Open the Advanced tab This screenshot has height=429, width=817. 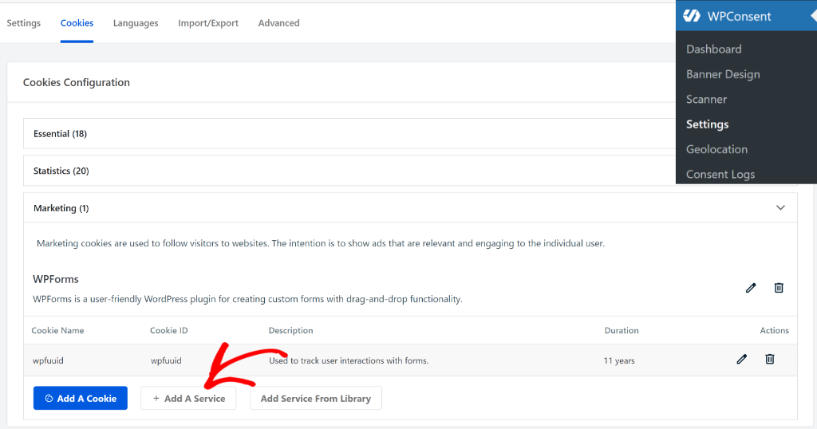pyautogui.click(x=278, y=23)
